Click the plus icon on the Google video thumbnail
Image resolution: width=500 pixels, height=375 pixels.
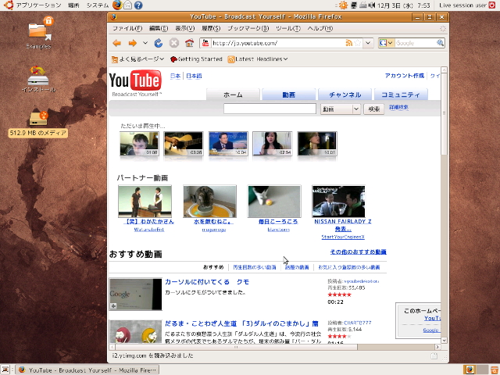pos(113,306)
